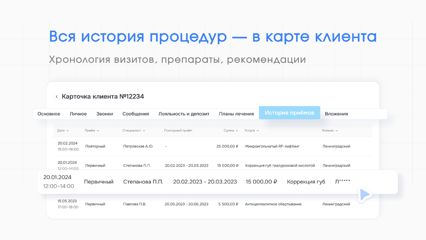Expand the Филиал column dropdown
Image resolution: width=426 pixels, height=240 pixels.
pyautogui.click(x=330, y=130)
